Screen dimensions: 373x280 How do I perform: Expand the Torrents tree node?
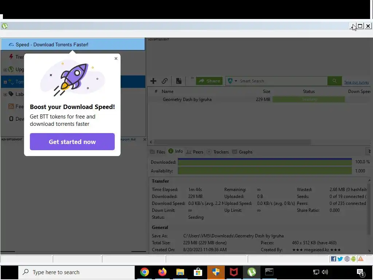(5, 82)
